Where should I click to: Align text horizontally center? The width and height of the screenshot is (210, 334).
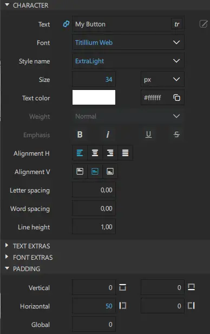tap(95, 153)
